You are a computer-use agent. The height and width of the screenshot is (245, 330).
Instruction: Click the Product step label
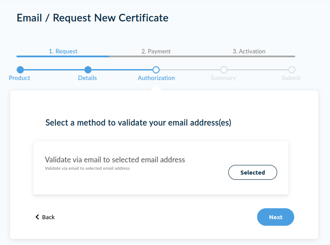pyautogui.click(x=20, y=78)
